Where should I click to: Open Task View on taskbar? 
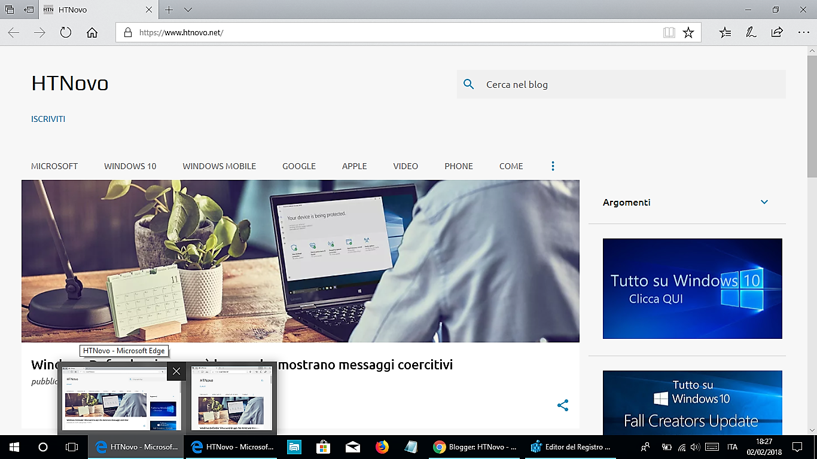(x=72, y=446)
